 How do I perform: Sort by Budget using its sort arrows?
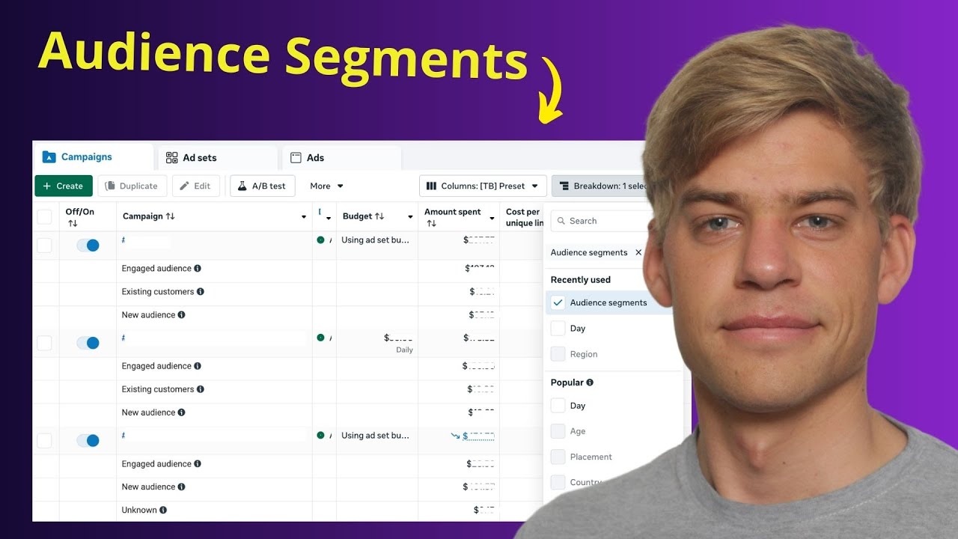pos(379,216)
